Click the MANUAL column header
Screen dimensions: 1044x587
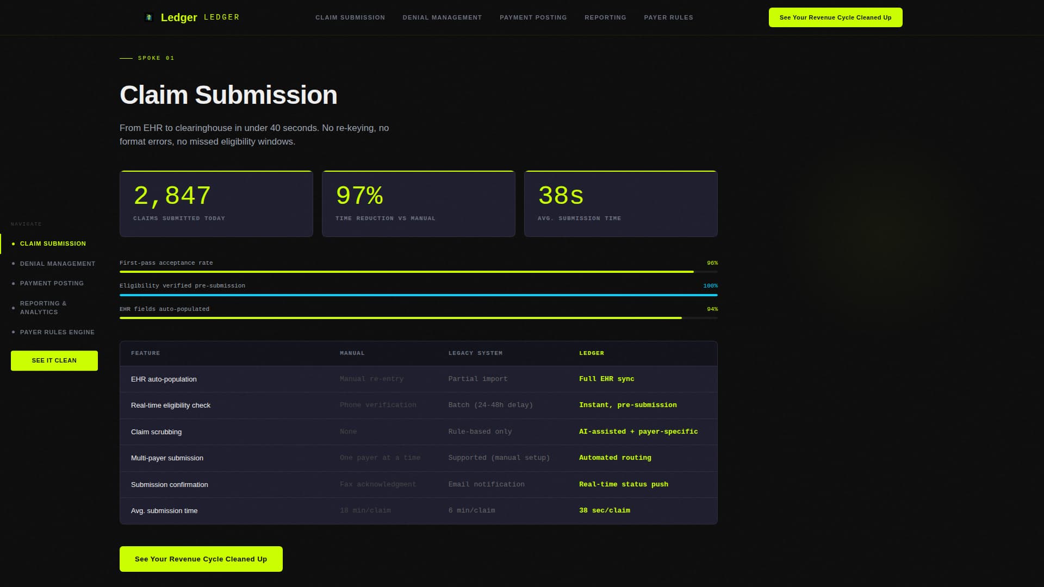pyautogui.click(x=352, y=353)
